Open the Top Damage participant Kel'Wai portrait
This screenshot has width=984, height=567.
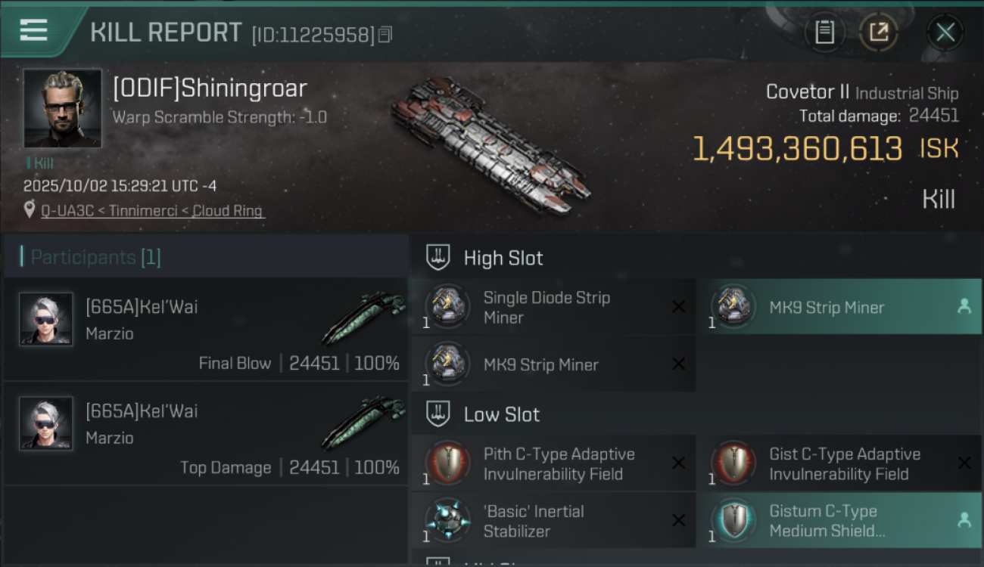[46, 423]
